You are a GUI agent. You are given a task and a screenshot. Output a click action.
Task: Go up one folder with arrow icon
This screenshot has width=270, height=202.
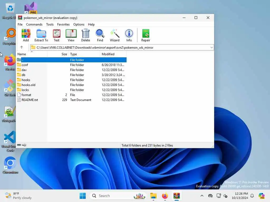tap(22, 47)
